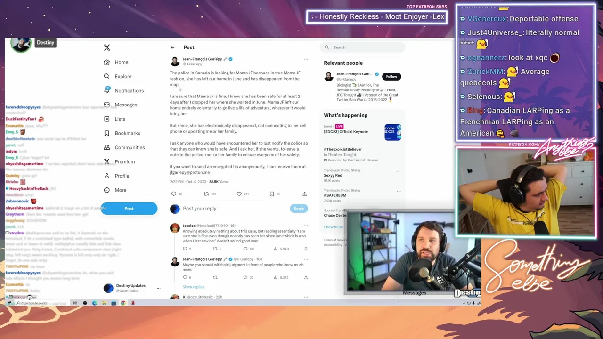Image resolution: width=603 pixels, height=339 pixels.
Task: Open the Explore page
Action: click(118, 76)
